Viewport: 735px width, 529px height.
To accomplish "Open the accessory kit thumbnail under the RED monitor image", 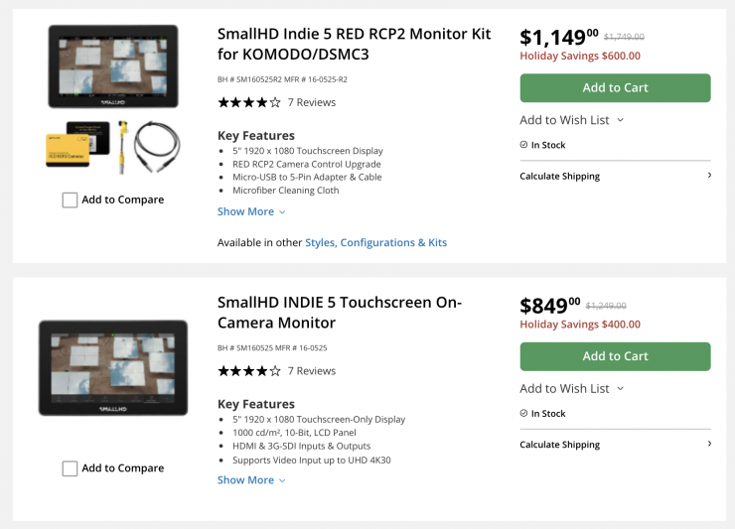I will [112, 144].
